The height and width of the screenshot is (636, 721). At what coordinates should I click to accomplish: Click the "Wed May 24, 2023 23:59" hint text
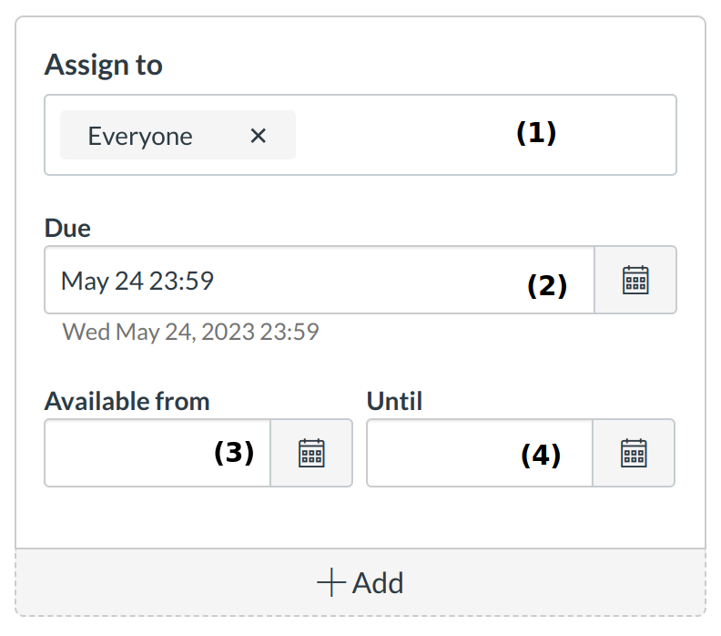190,331
